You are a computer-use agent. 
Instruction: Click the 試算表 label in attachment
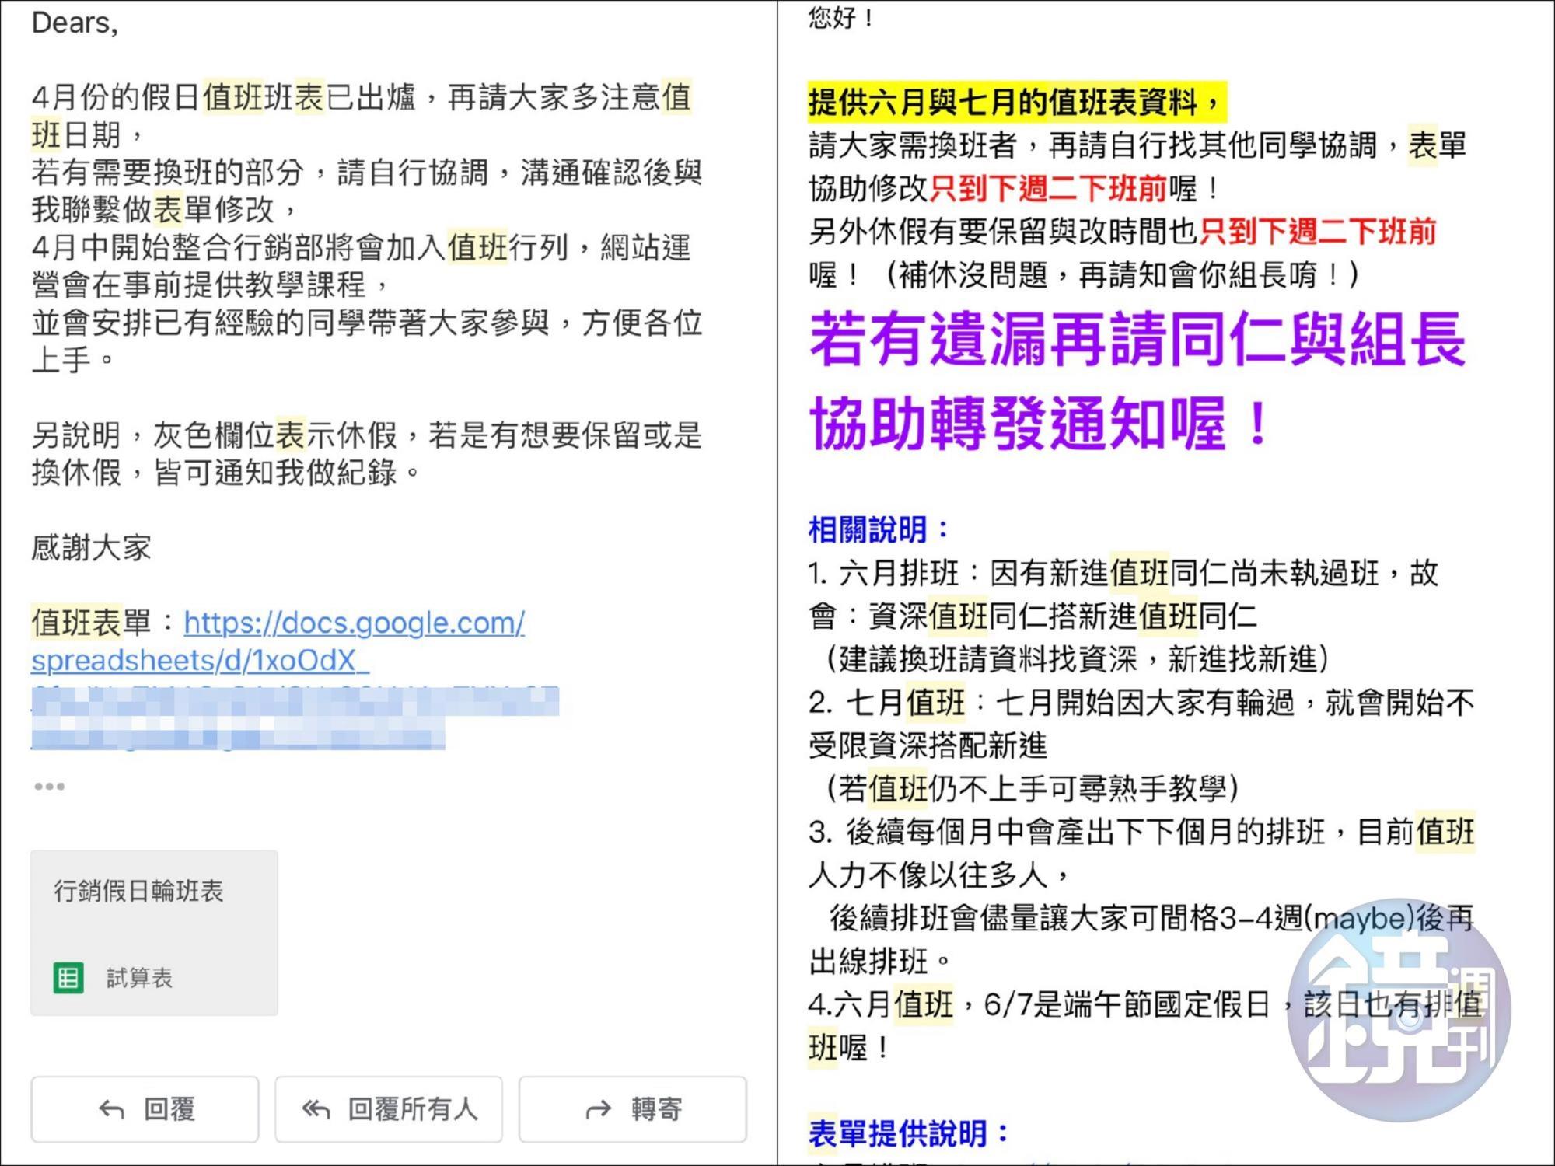pos(139,978)
